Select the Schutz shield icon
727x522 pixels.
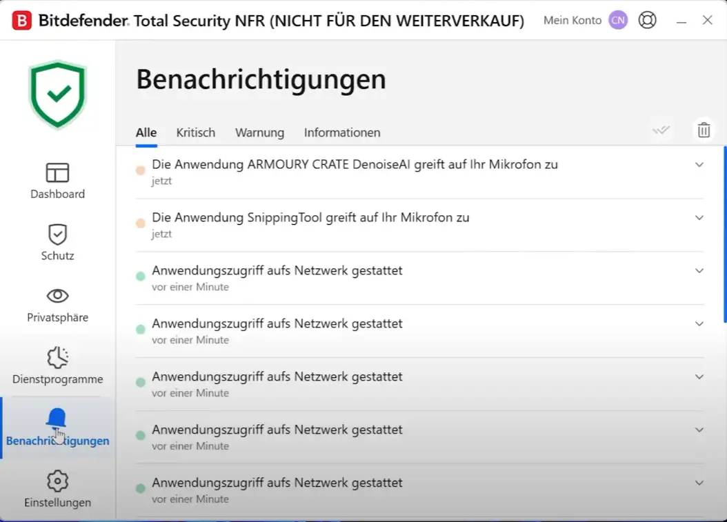tap(57, 234)
